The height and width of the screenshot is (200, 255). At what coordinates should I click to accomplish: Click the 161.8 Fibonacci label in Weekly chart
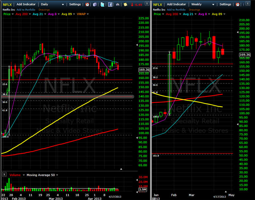(x=156, y=156)
